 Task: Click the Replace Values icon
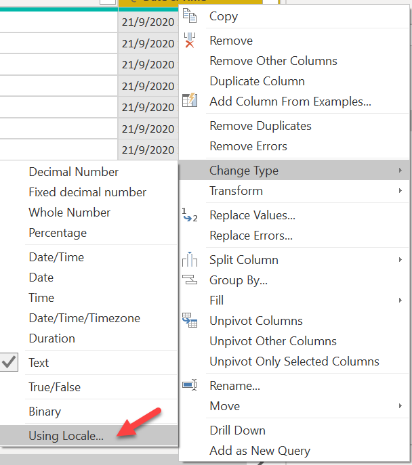[x=189, y=215]
